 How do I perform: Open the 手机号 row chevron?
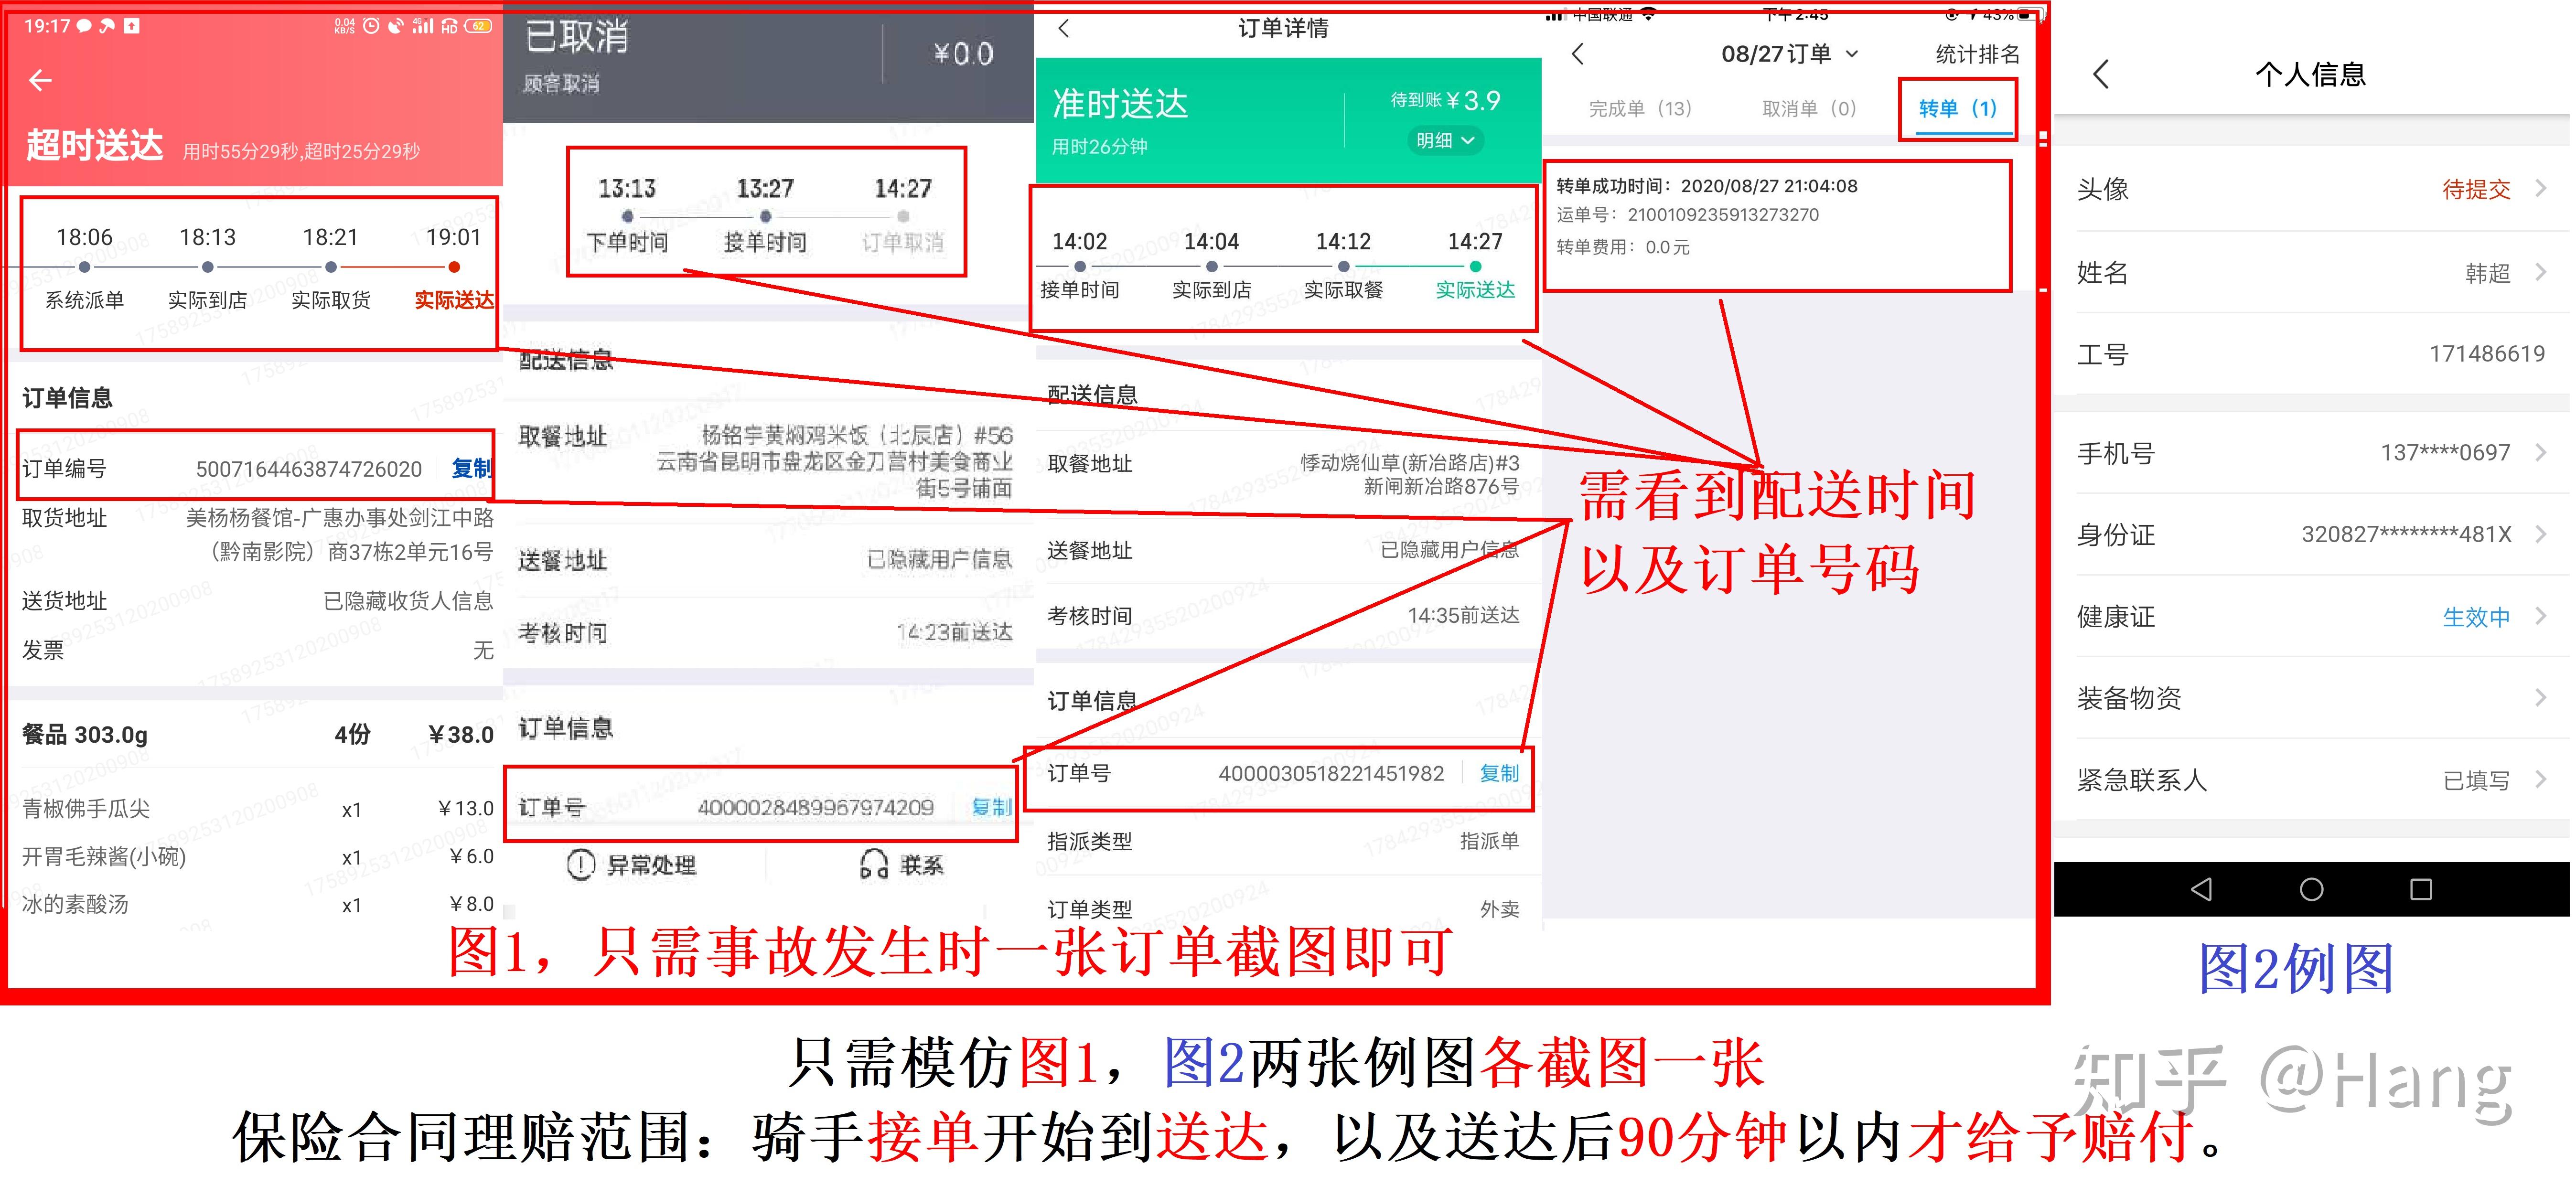tap(2541, 453)
